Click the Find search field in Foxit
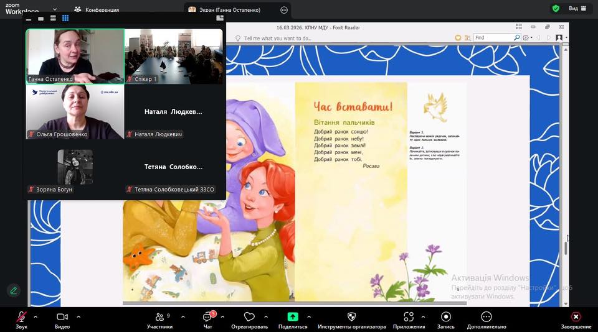The height and width of the screenshot is (332, 598). point(493,38)
